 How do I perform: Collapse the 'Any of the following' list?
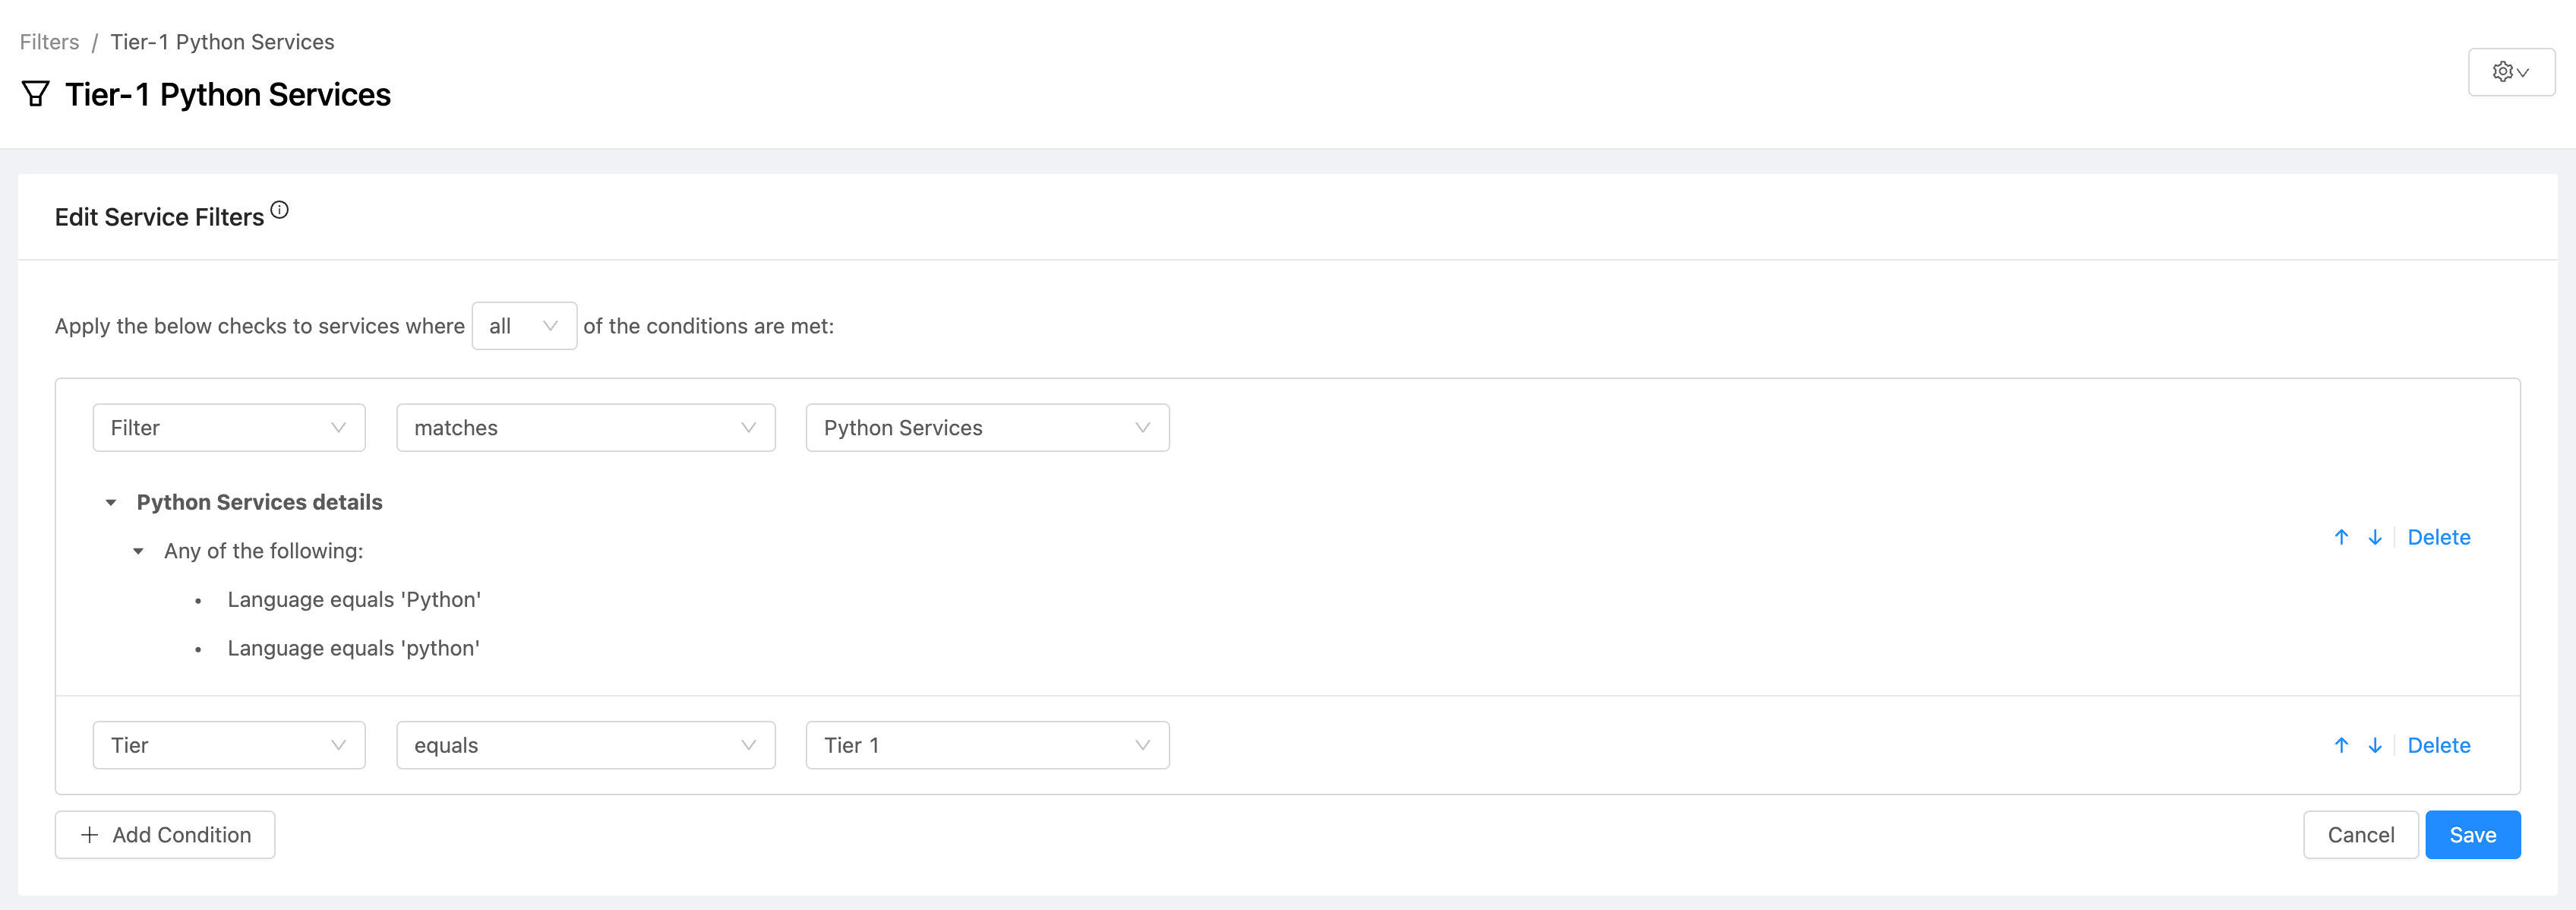point(139,551)
